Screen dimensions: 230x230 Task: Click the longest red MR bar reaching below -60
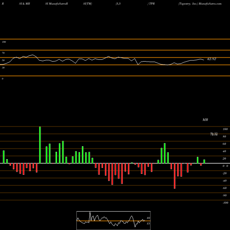point(175,176)
